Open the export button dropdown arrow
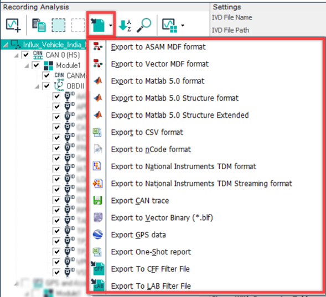Screen dimensions: 326x297 pyautogui.click(x=111, y=25)
